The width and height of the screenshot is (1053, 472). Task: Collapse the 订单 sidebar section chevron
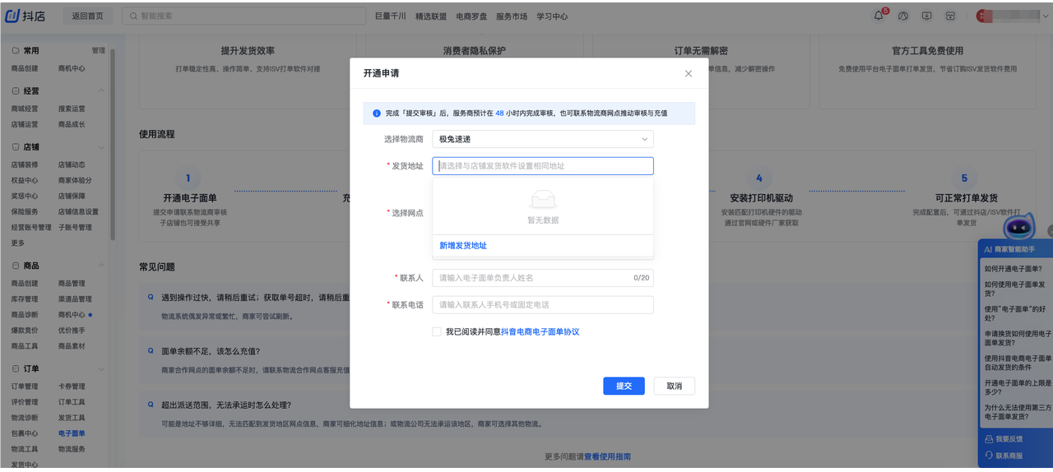click(101, 368)
